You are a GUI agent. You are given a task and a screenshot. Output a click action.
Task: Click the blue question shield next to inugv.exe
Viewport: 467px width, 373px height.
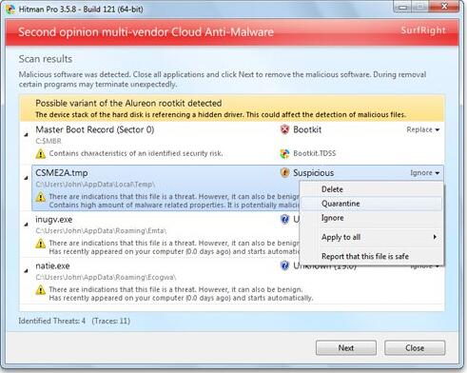[x=284, y=219]
